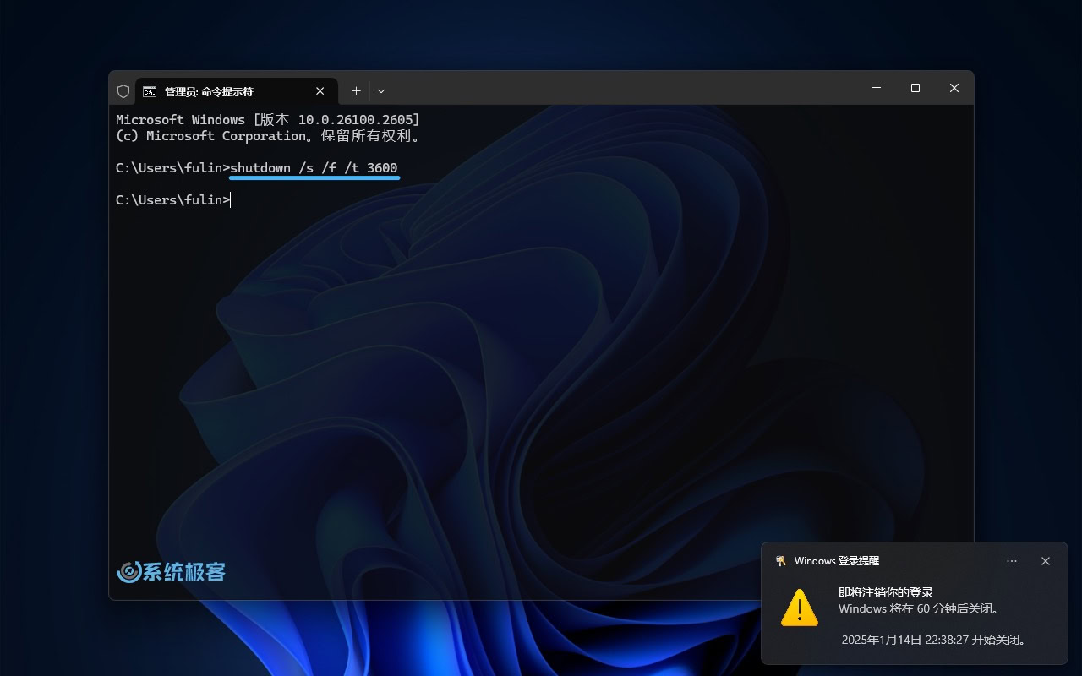Viewport: 1082px width, 676px height.
Task: Dismiss the Windows 登录提醒 notification
Action: pos(1046,561)
